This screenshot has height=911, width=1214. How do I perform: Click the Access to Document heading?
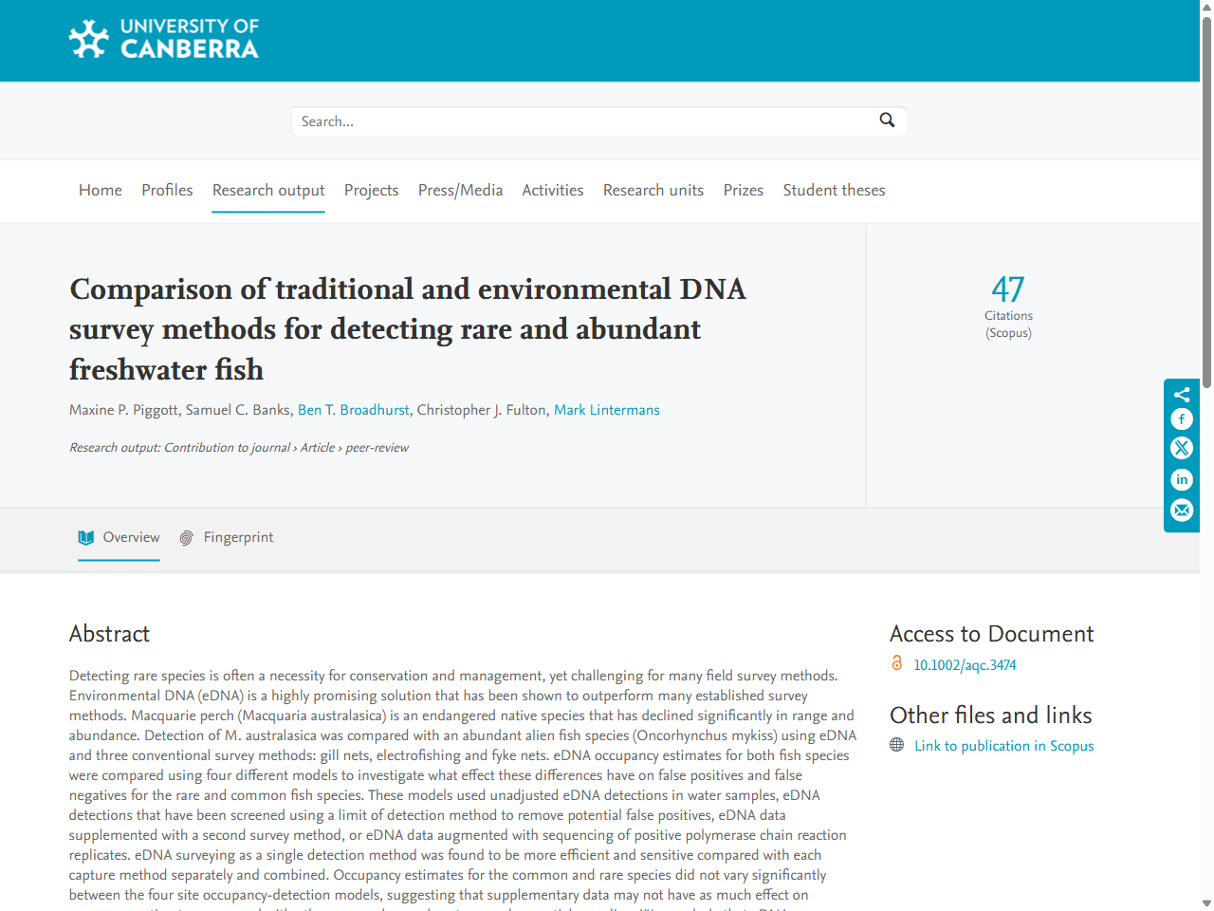click(991, 634)
